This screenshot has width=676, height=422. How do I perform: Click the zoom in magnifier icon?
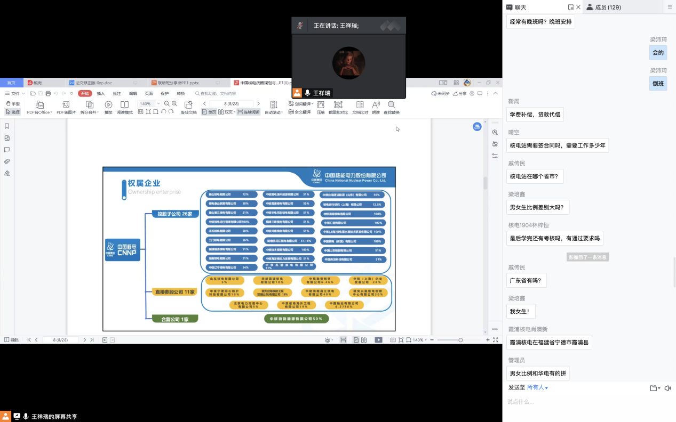coord(174,104)
